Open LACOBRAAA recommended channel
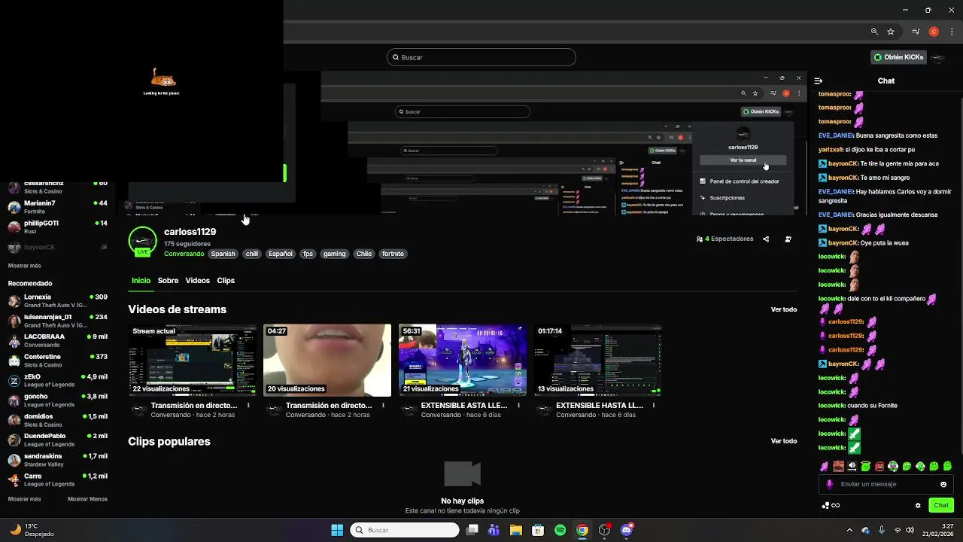This screenshot has height=542, width=963. point(57,340)
